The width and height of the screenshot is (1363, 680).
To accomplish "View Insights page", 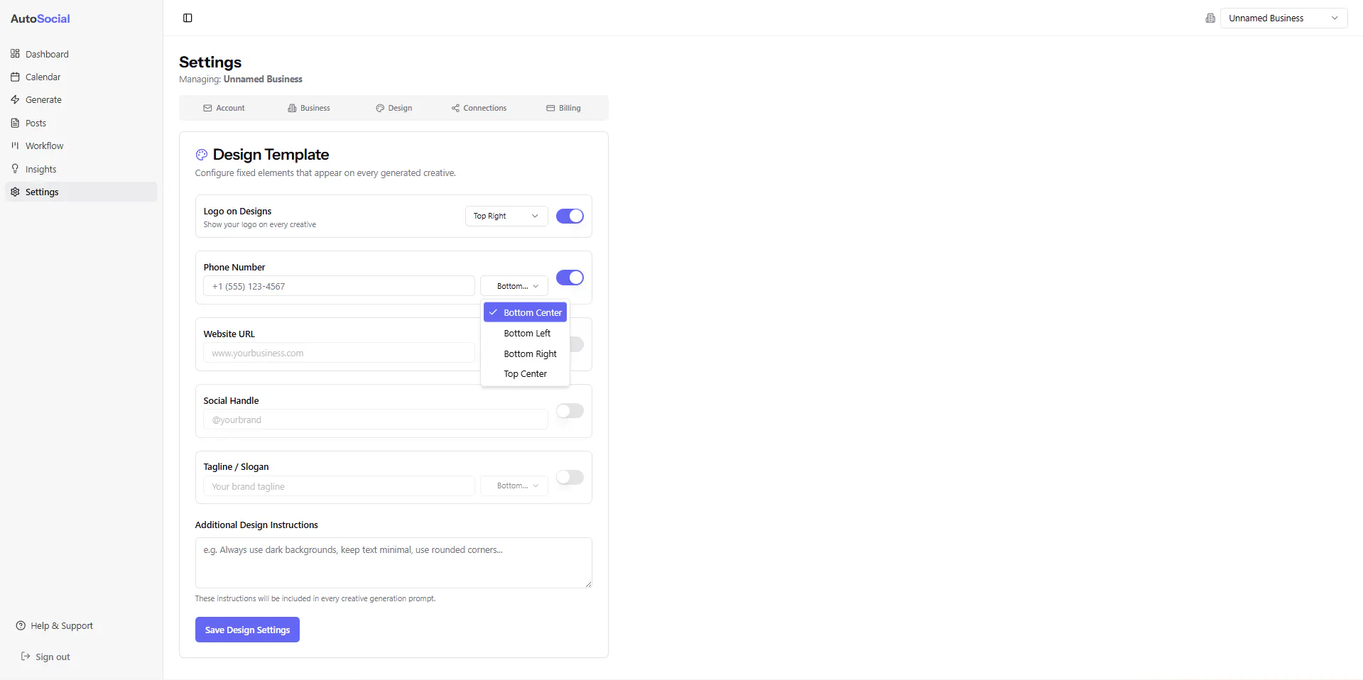I will tap(81, 169).
